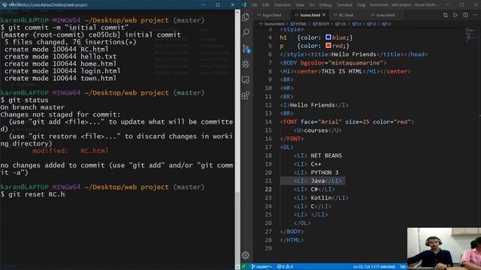Click create mode 100644 town.html line
Image resolution: width=481 pixels, height=270 pixels.
point(60,78)
